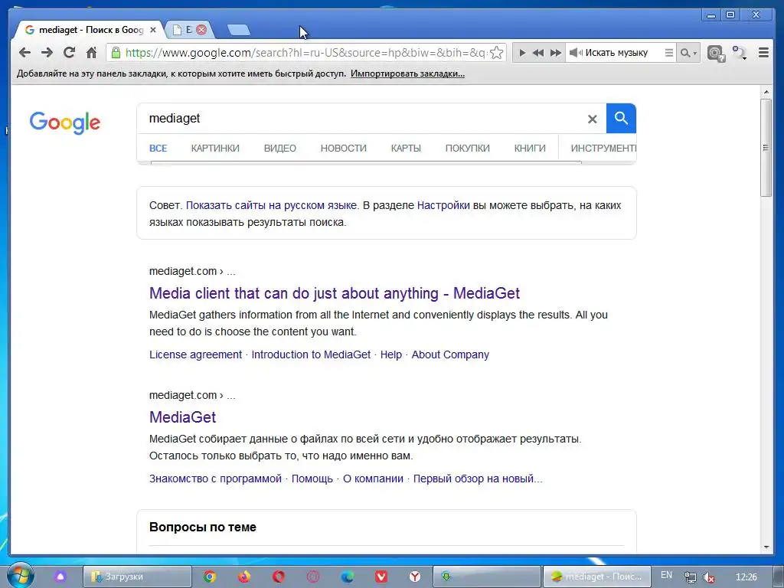Open a new tab with the new-tab button
This screenshot has width=784, height=588.
coord(239,31)
